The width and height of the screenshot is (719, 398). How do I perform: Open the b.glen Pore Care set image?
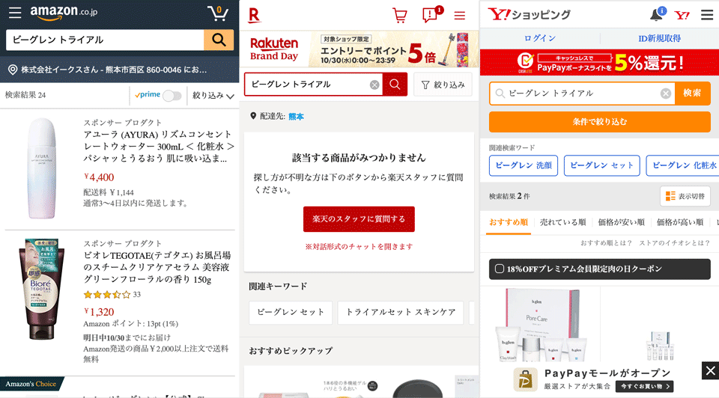[x=540, y=325]
